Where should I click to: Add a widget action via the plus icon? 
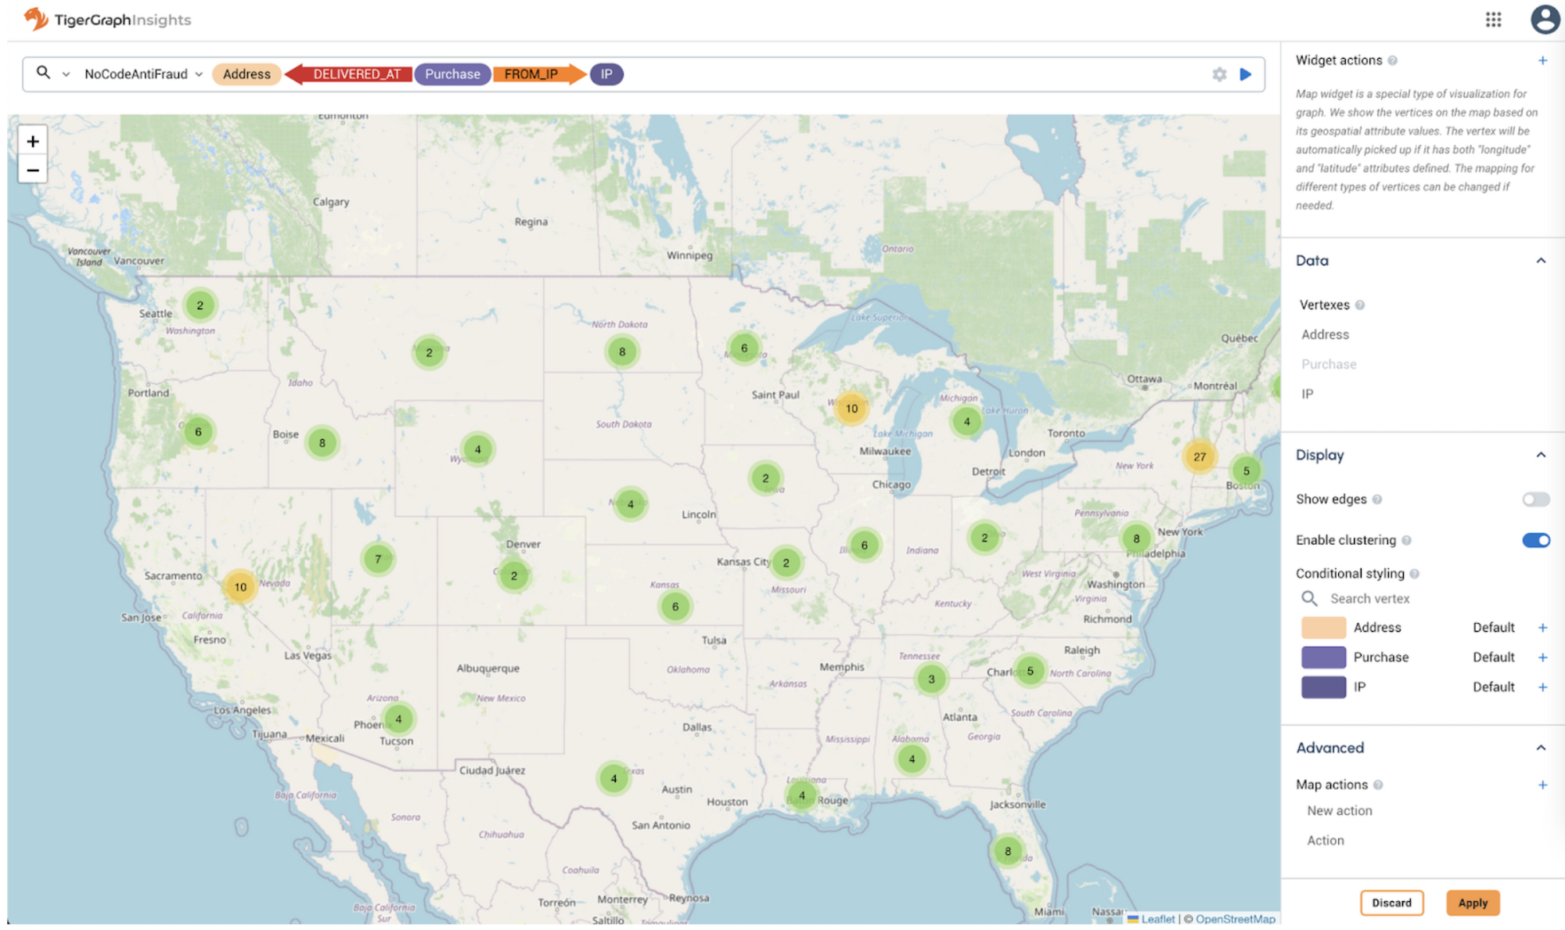pos(1542,60)
